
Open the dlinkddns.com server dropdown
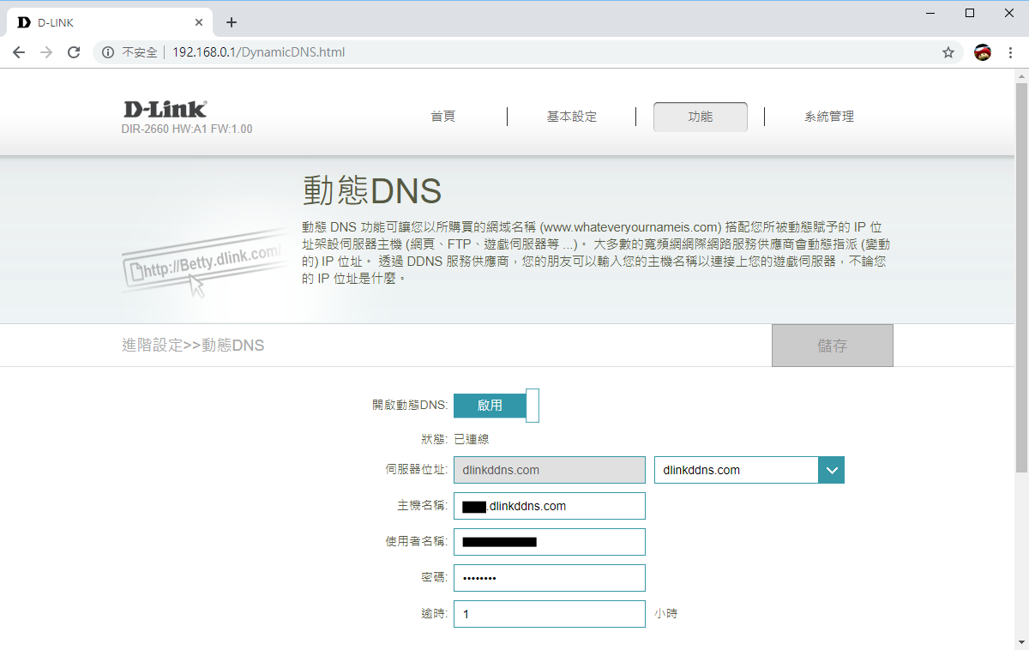click(x=749, y=470)
